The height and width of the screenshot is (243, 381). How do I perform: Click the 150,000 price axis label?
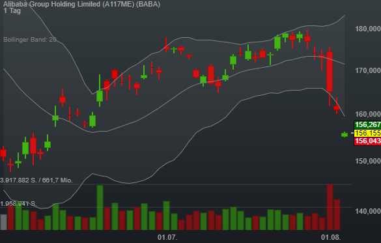pyautogui.click(x=368, y=161)
